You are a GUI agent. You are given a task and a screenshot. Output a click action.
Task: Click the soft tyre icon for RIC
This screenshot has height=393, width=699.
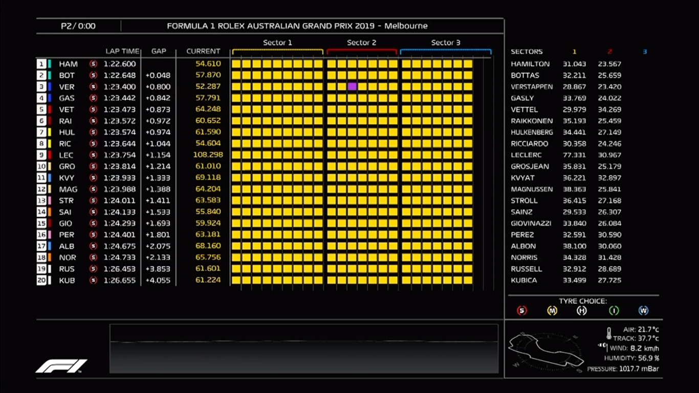[x=93, y=143]
